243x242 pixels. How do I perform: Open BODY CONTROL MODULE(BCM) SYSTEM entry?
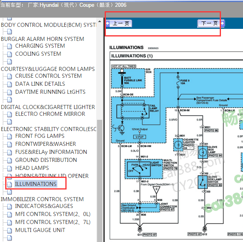point(49,25)
